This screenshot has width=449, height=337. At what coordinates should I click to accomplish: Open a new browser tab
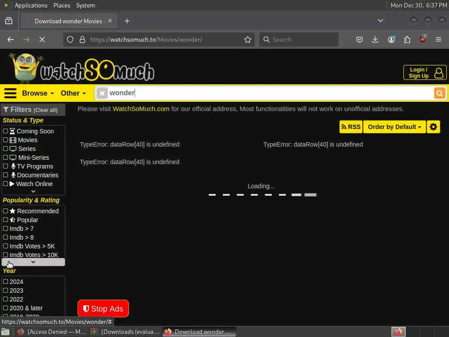[x=127, y=21]
